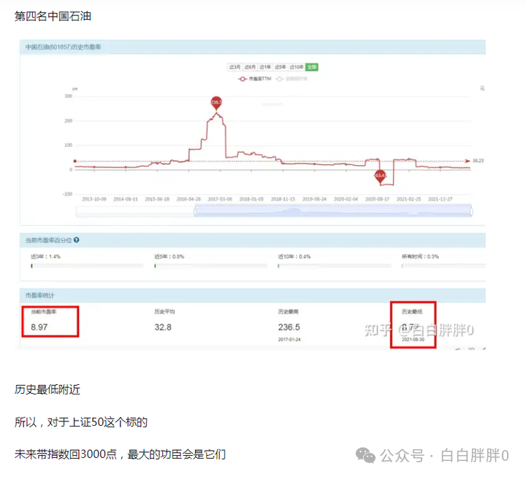The image size is (526, 477).
Task: Click the 近3年 percentile progress bar
Action: [x=87, y=266]
